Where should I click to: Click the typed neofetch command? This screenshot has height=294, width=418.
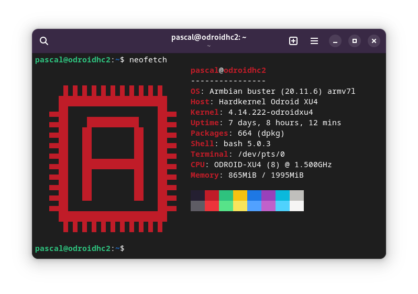[148, 60]
